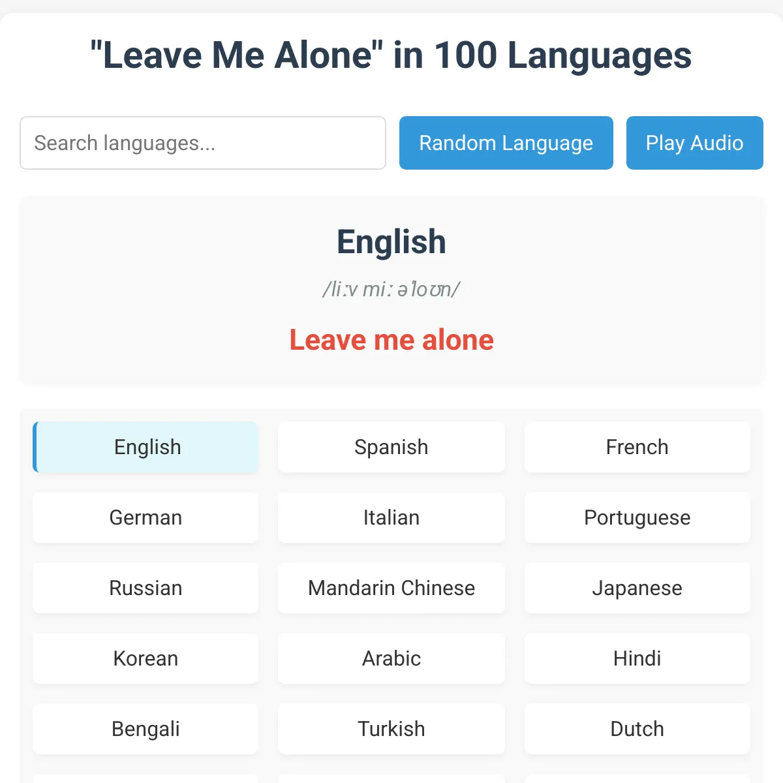Select the English language tile

tap(146, 447)
